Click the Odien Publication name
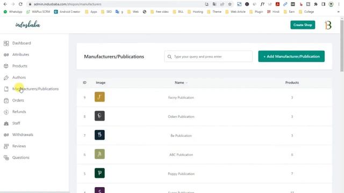This screenshot has height=193, width=344. (x=181, y=117)
